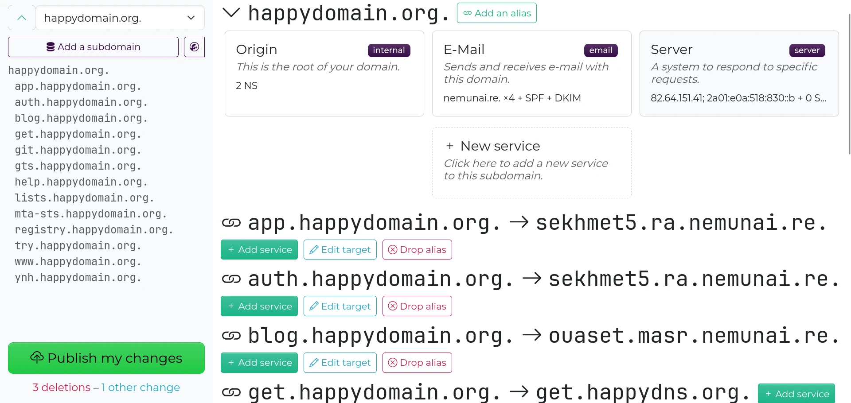
Task: Select registry.happydomain.org. in the subdomain list
Action: (94, 230)
